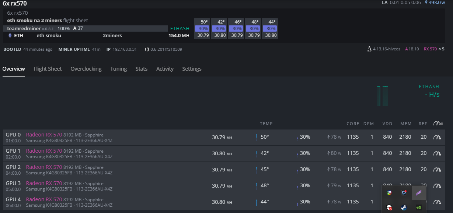Click the GPU 1 memory clock '2180'
Image resolution: width=453 pixels, height=213 pixels.
405,153
